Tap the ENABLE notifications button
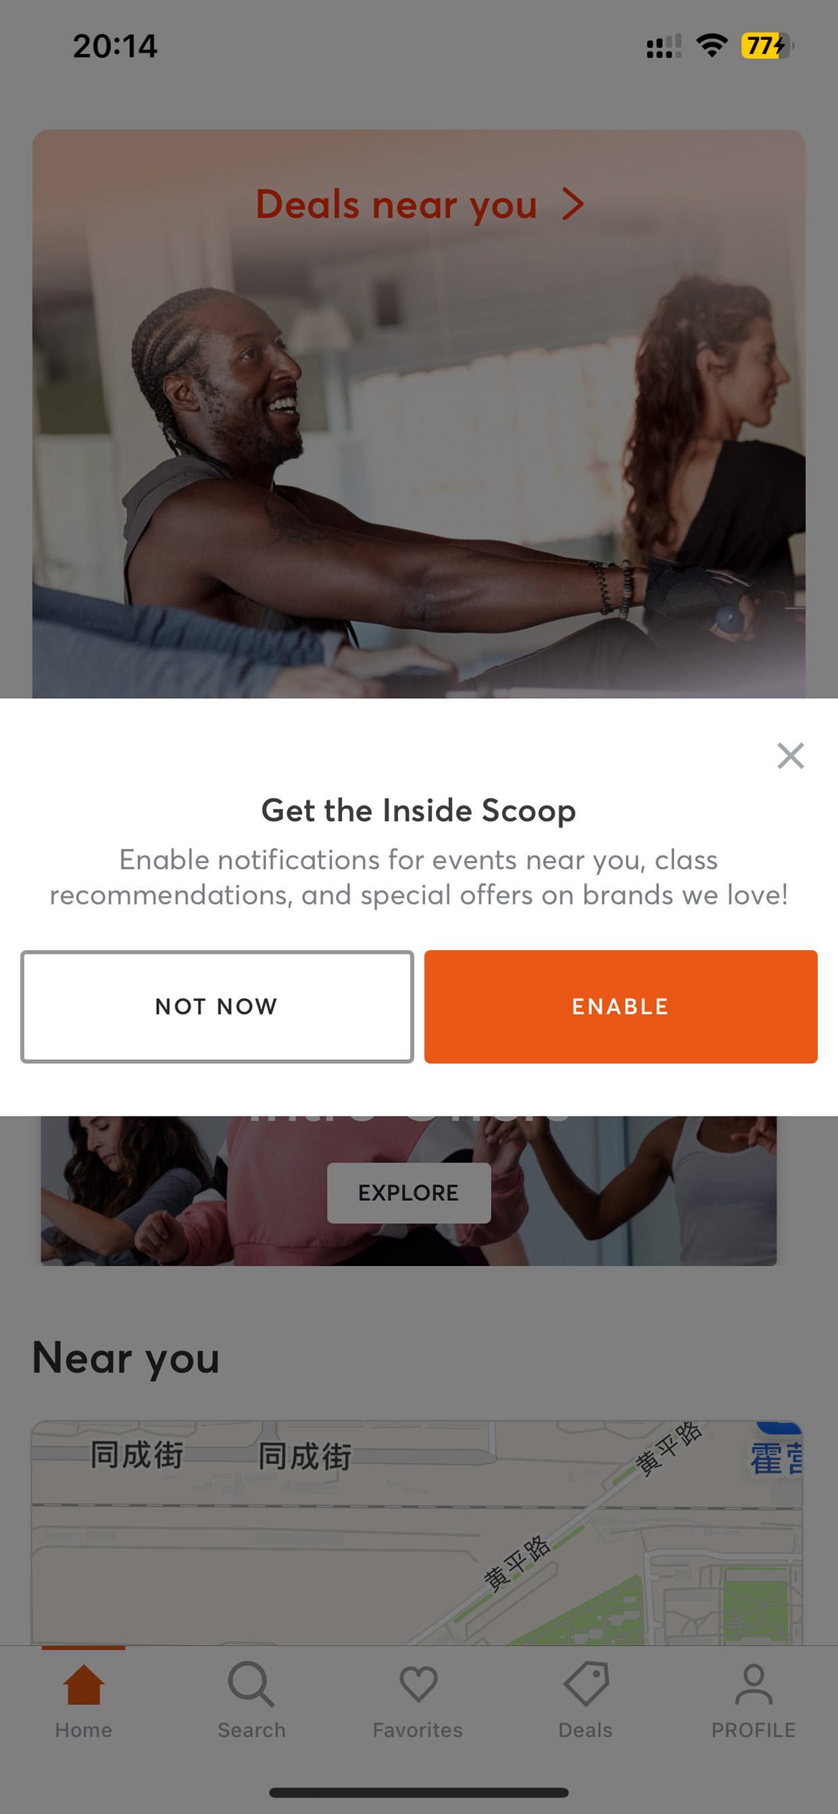Screen dimensions: 838x1814 [620, 1006]
